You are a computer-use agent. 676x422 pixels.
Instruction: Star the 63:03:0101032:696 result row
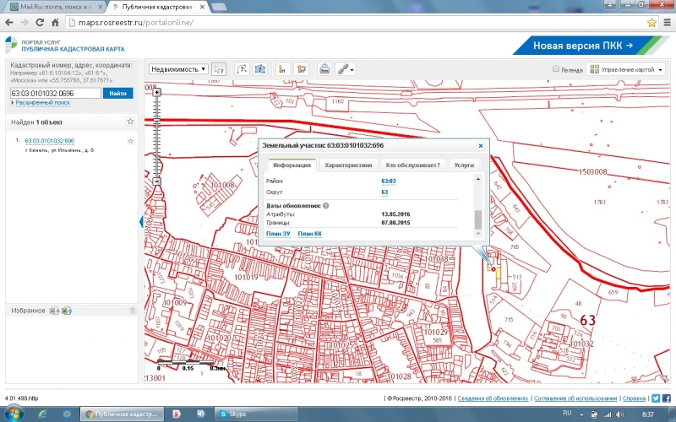tap(130, 141)
